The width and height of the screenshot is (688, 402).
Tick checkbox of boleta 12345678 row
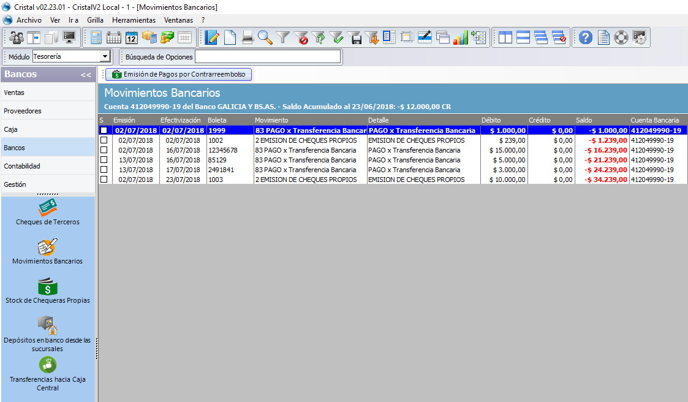[104, 150]
